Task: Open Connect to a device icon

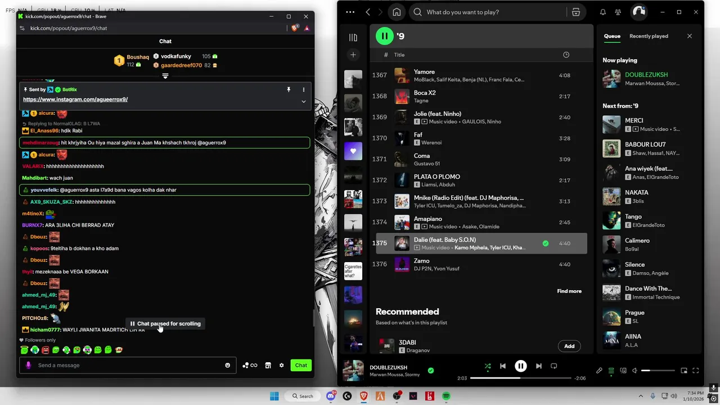Action: coord(623,371)
